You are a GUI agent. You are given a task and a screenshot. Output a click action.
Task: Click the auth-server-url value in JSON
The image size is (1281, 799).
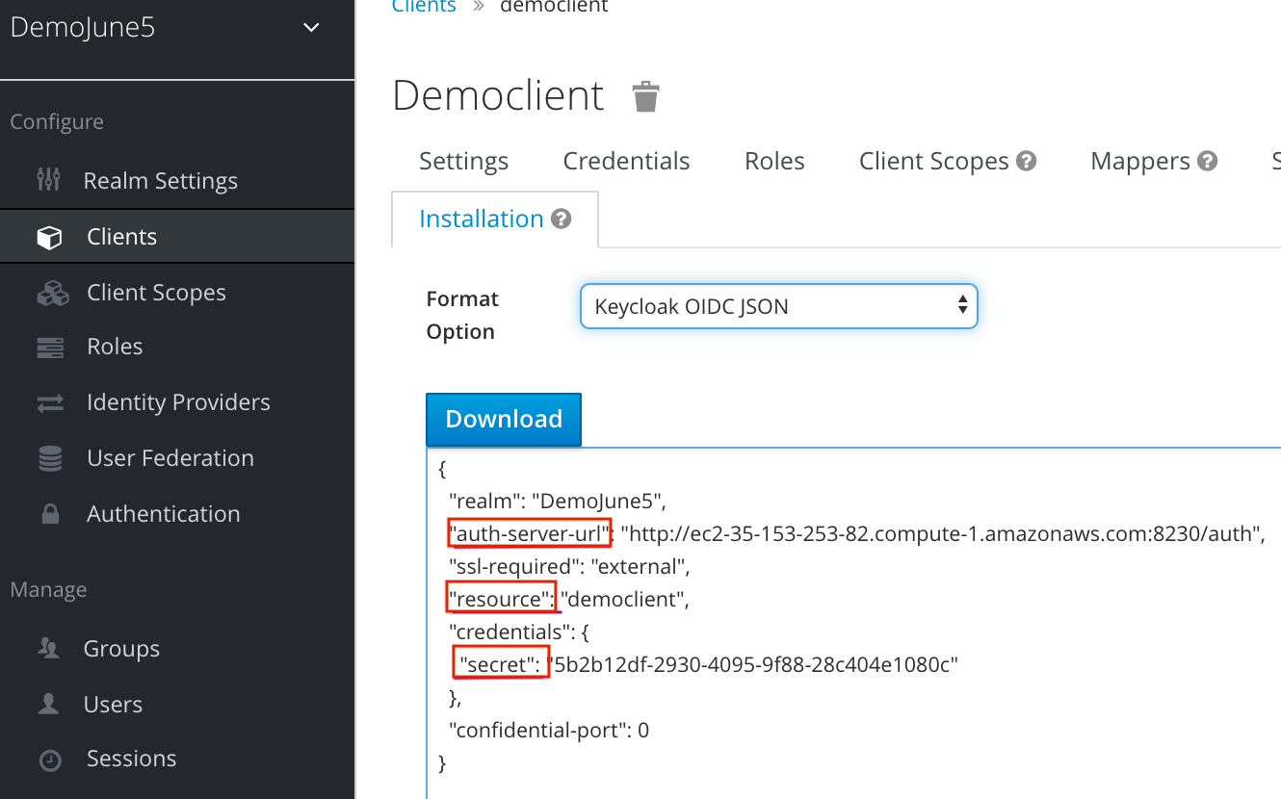tap(942, 533)
